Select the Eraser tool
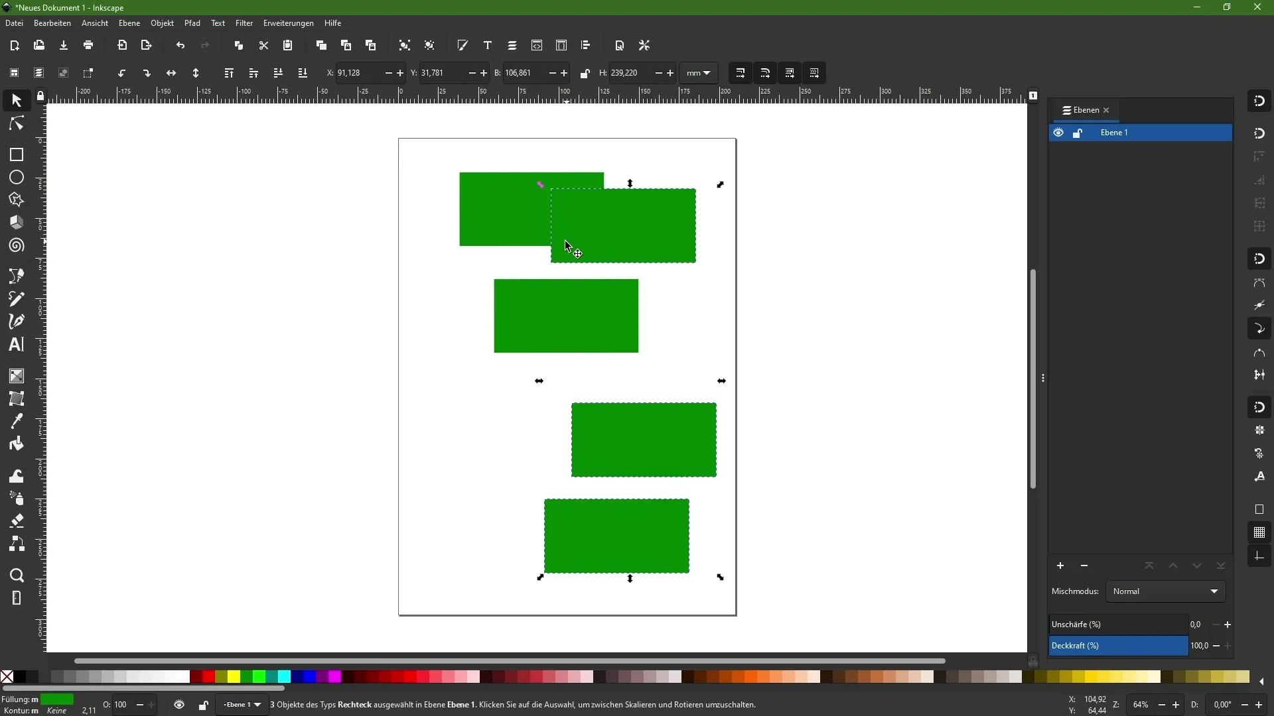The width and height of the screenshot is (1274, 716). click(17, 521)
